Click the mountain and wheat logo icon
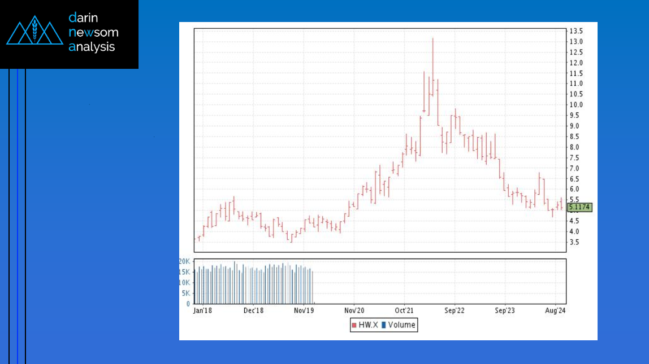 click(x=34, y=33)
